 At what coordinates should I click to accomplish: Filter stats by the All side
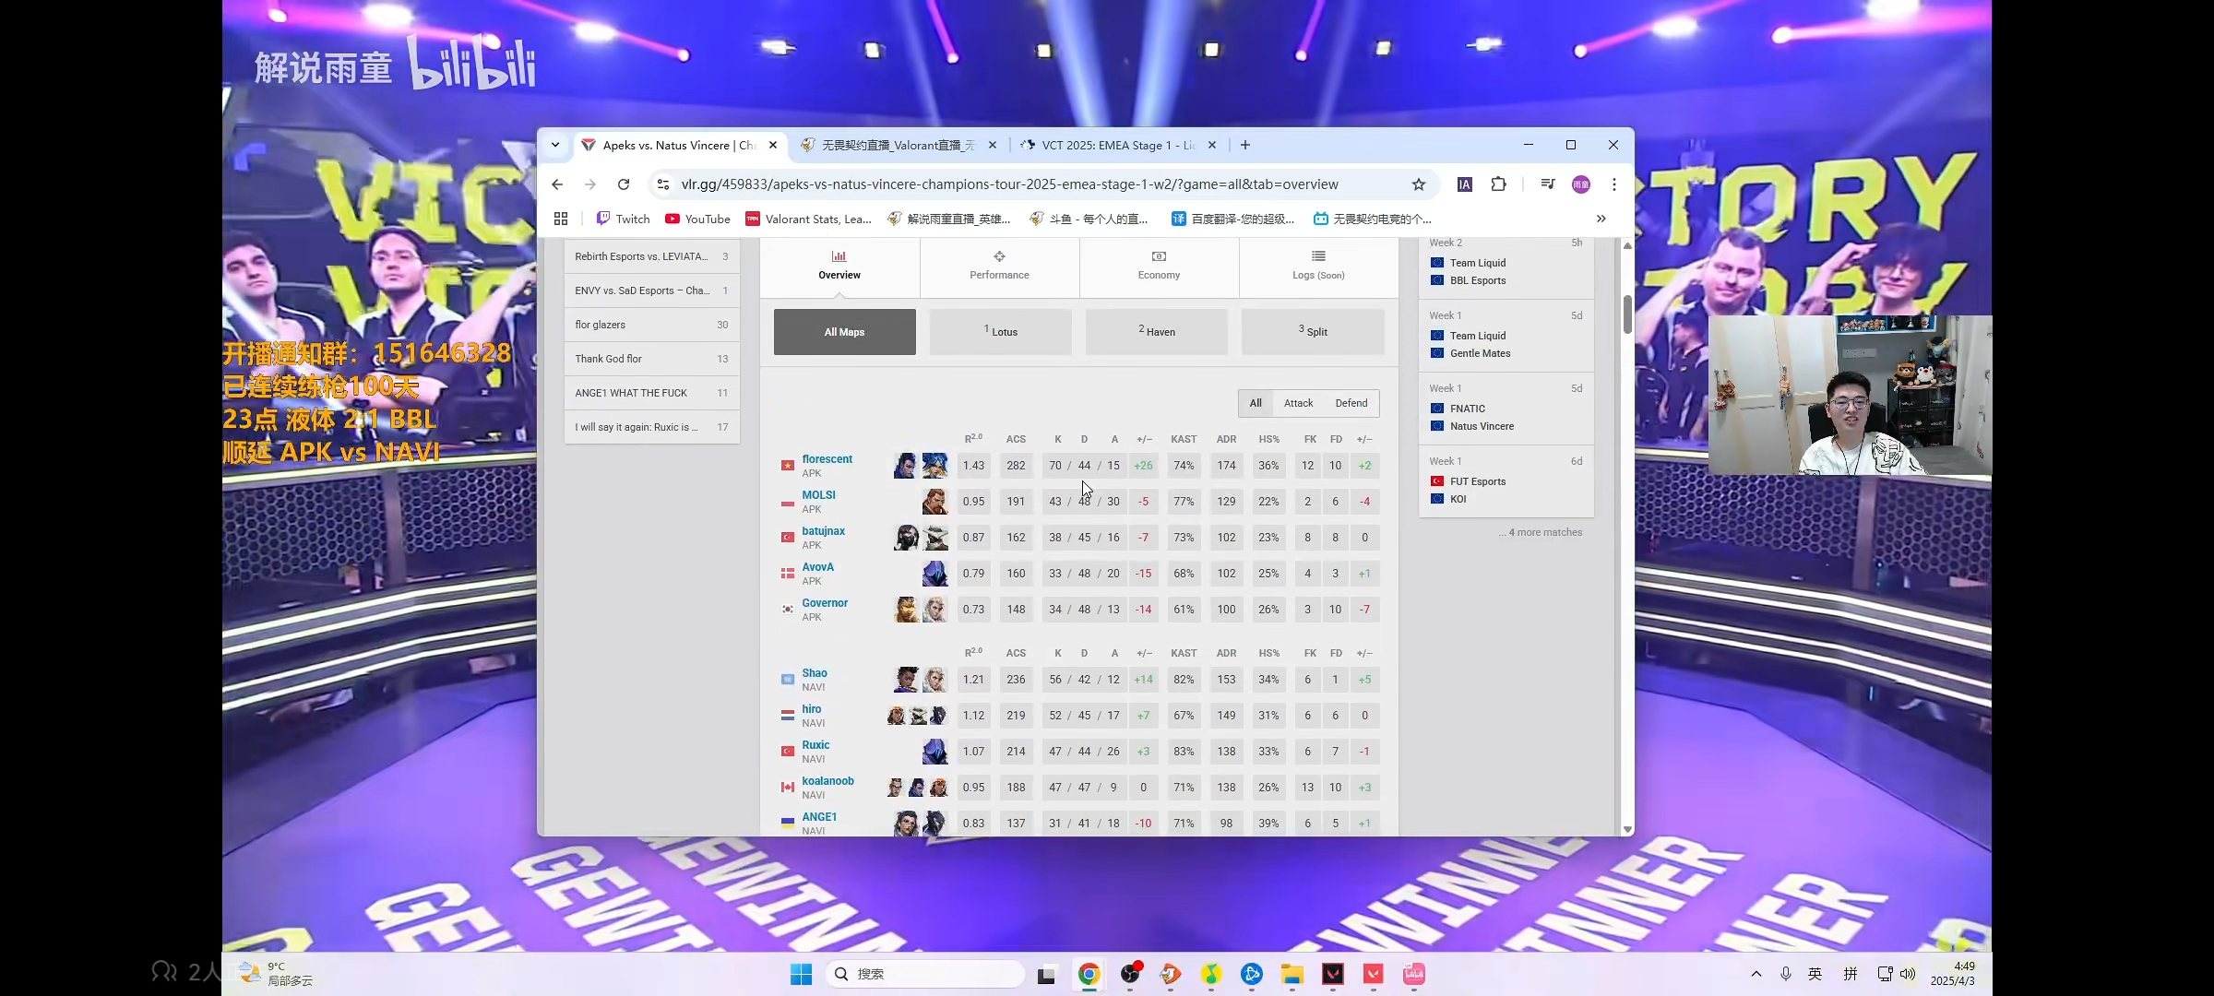click(x=1256, y=403)
